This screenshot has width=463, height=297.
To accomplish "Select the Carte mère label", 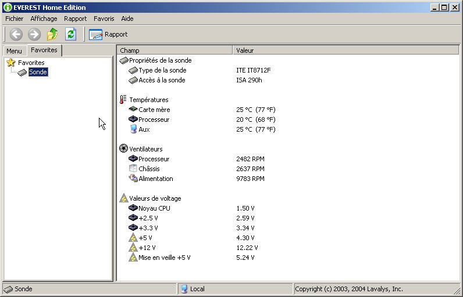I will [154, 110].
